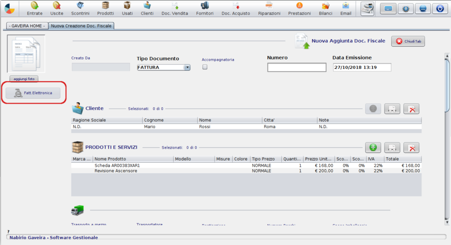
Task: Open settings gear button in toolbar
Action: [x=406, y=9]
